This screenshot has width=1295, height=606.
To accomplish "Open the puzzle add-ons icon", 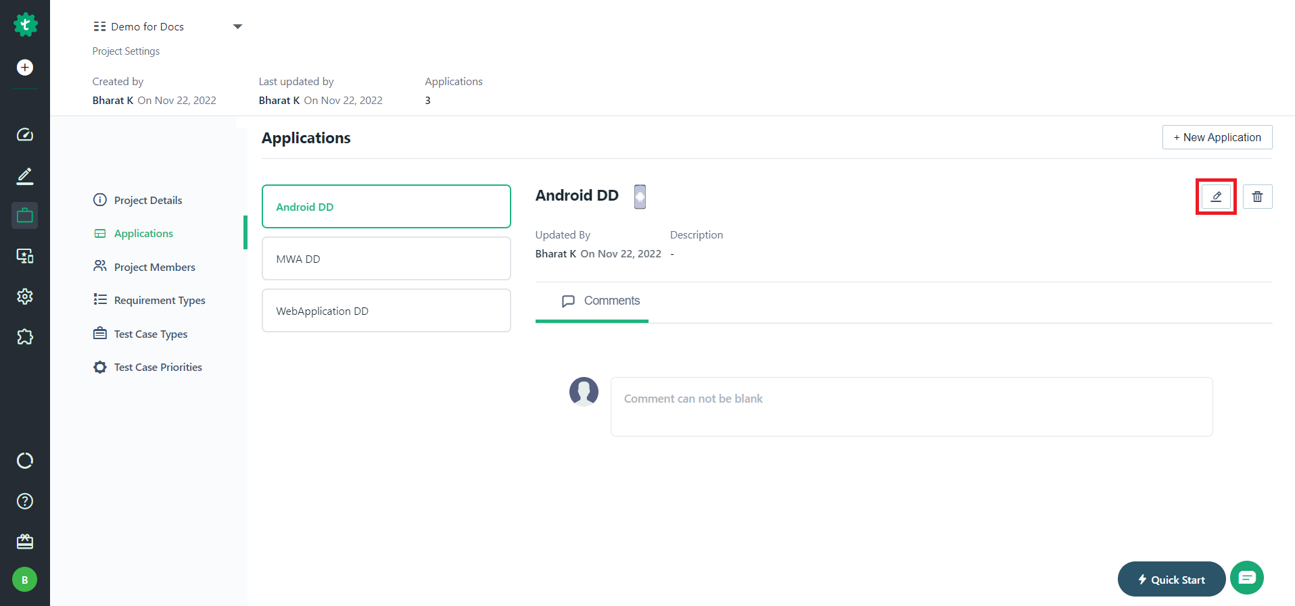I will (x=25, y=336).
